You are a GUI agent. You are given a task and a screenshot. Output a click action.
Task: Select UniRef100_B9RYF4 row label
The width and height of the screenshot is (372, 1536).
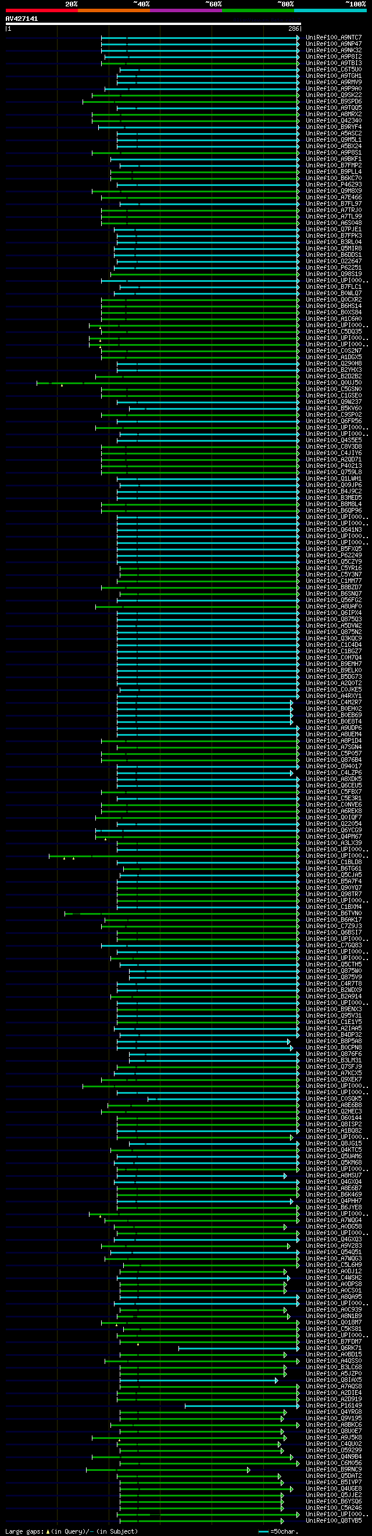point(334,127)
